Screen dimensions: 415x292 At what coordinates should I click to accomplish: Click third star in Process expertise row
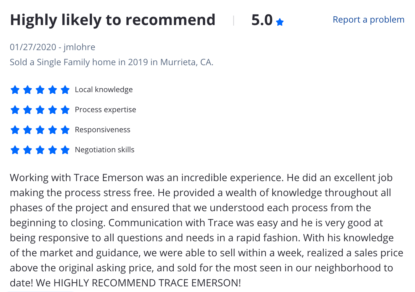[x=40, y=110]
